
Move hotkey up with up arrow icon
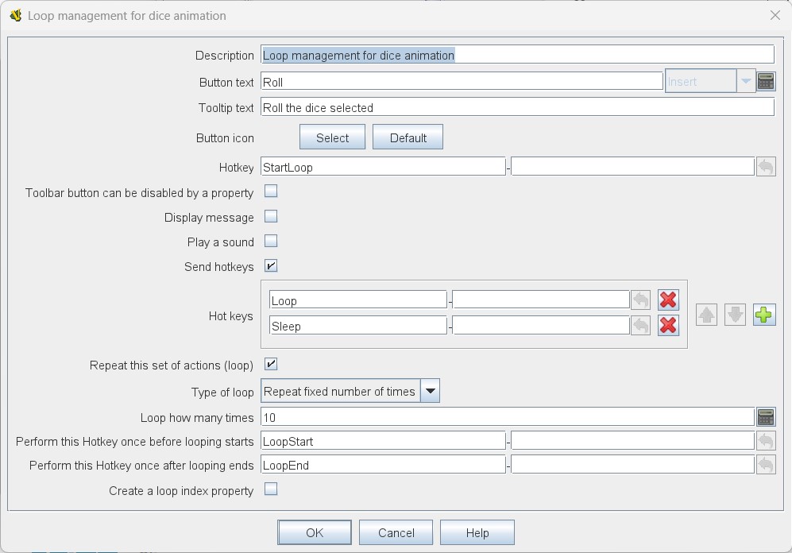[706, 315]
